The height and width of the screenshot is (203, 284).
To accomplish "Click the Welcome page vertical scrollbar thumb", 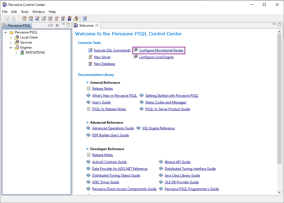I will (279, 99).
